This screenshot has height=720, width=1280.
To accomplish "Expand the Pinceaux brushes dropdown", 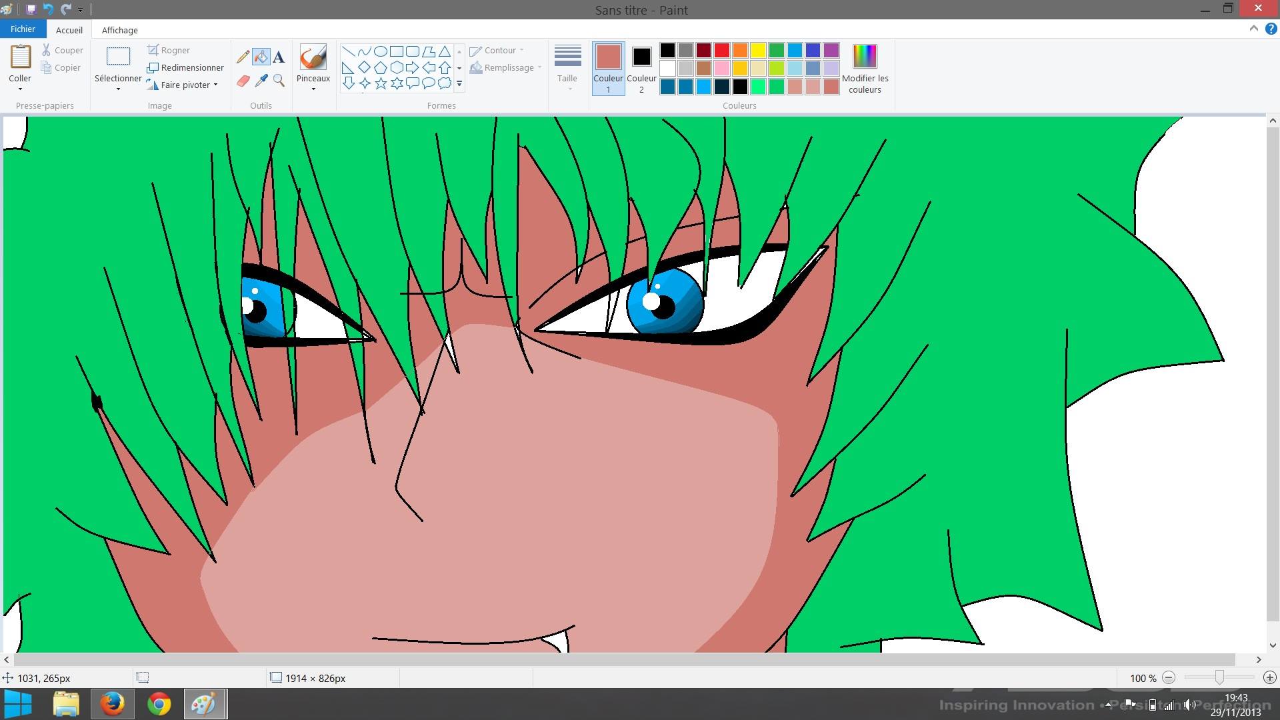I will point(313,89).
